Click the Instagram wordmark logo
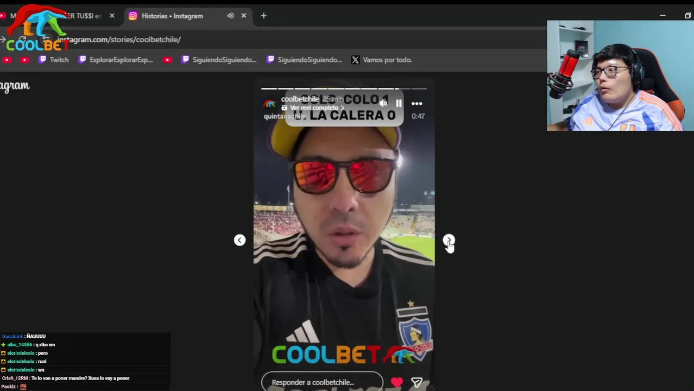694x391 pixels. pyautogui.click(x=15, y=86)
